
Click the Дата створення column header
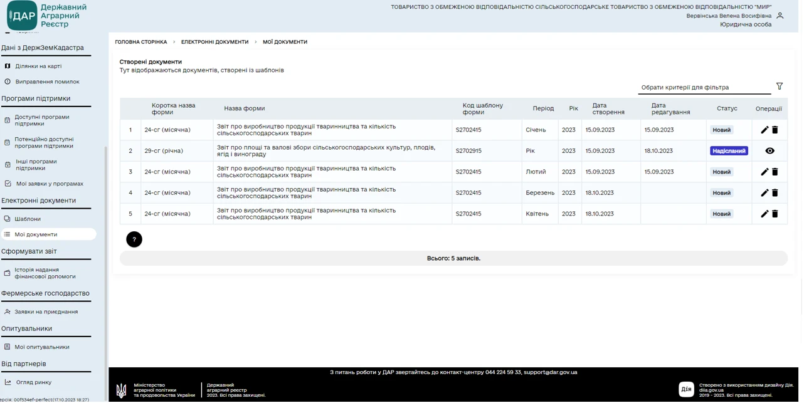point(610,109)
